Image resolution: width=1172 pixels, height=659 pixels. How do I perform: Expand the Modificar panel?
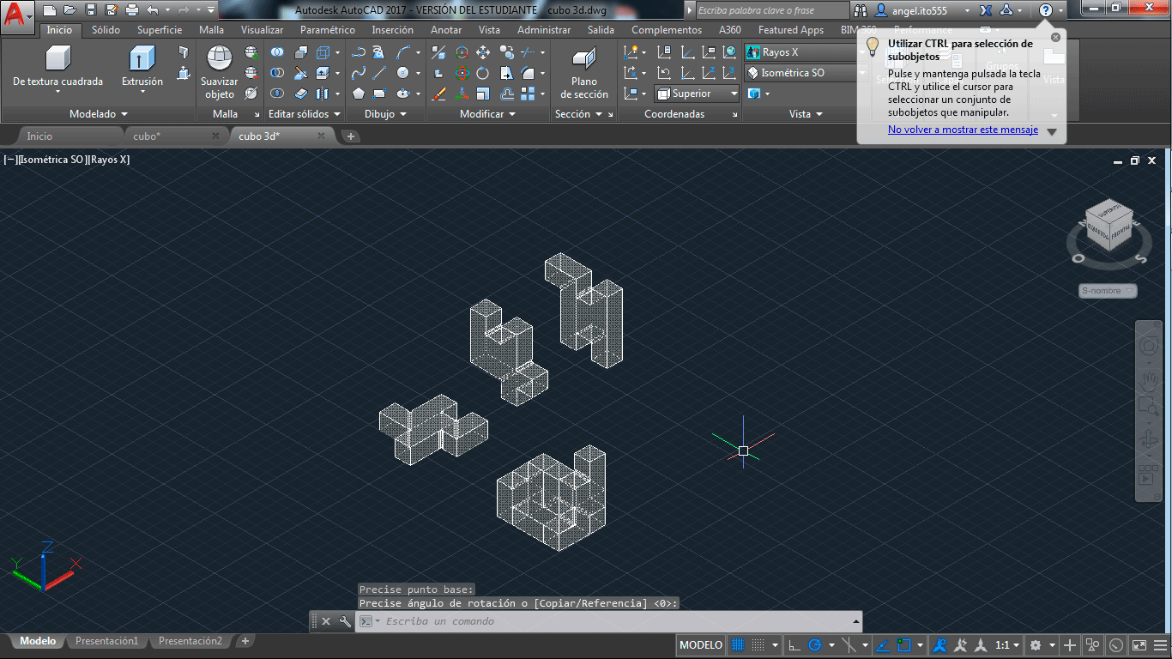tap(487, 114)
